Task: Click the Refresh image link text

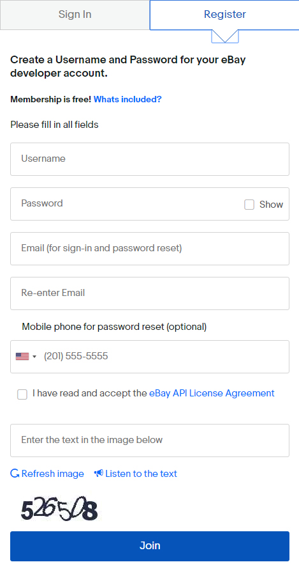Action: pos(52,474)
